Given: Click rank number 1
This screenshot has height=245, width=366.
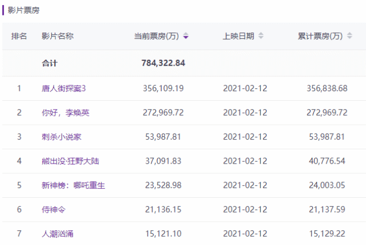Looking at the screenshot, I should pos(19,88).
